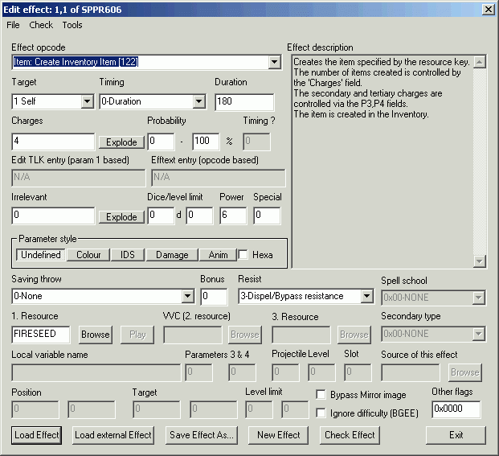This screenshot has height=456, width=499.
Task: Open the Tools menu
Action: click(72, 25)
